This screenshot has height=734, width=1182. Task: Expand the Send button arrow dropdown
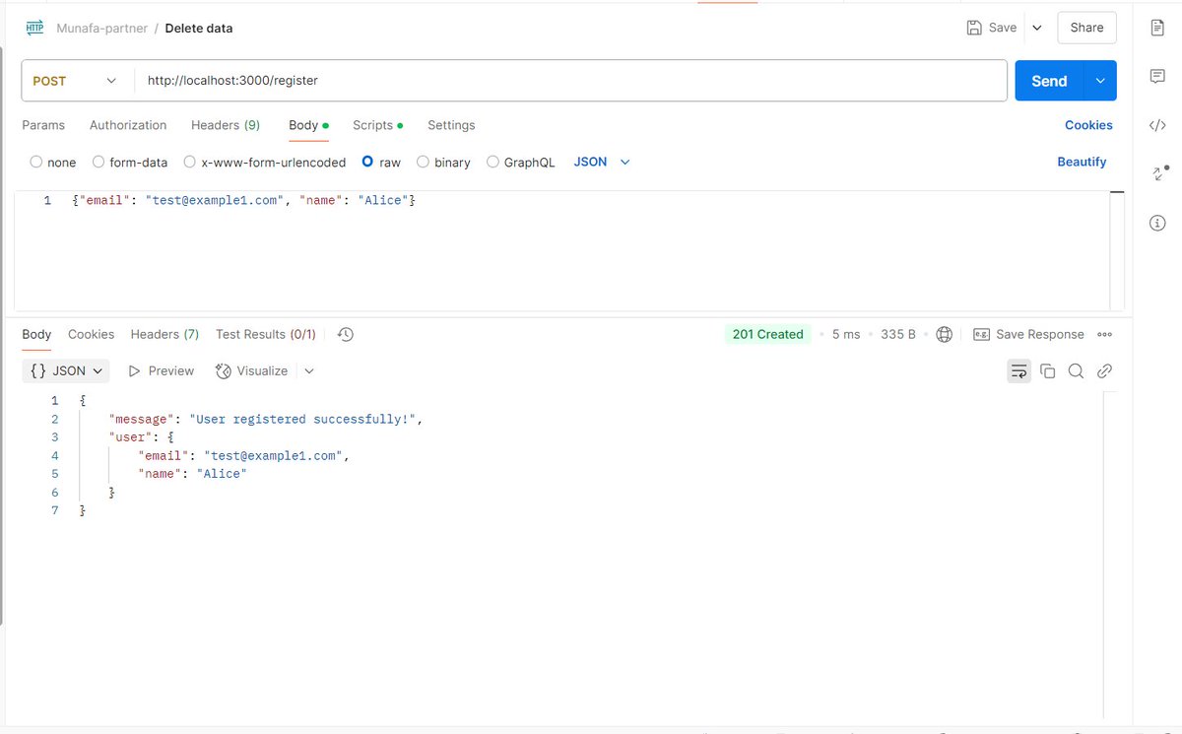tap(1100, 81)
